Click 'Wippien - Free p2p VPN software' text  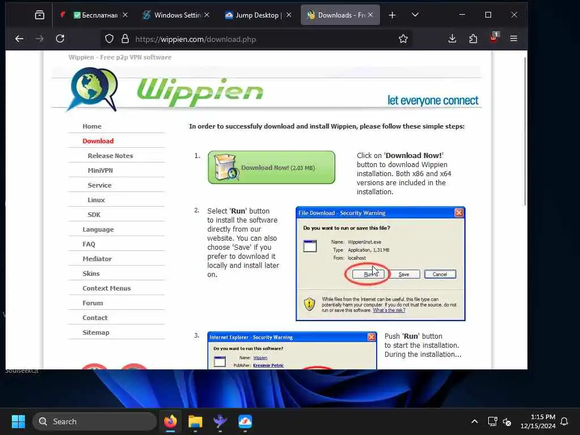tap(120, 57)
